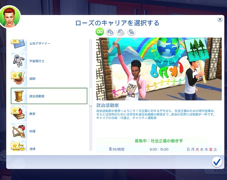Click the 政治活動家 description heading
The height and width of the screenshot is (180, 227).
107,105
